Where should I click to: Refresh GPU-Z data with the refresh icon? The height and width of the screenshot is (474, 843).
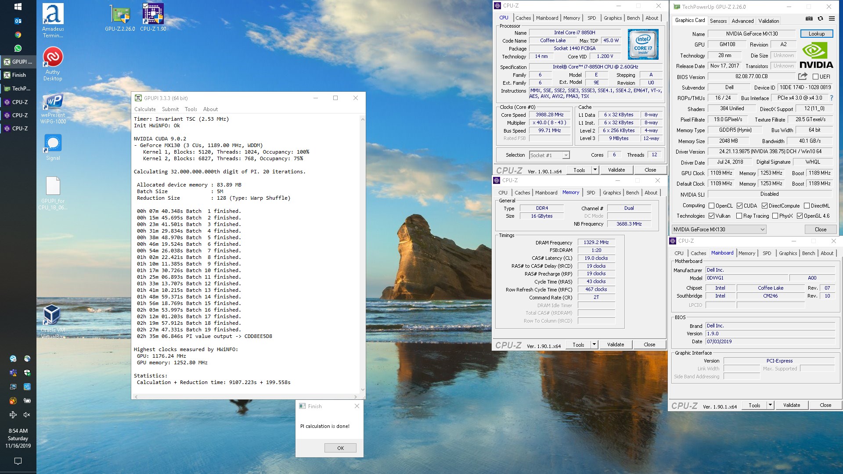coord(820,19)
